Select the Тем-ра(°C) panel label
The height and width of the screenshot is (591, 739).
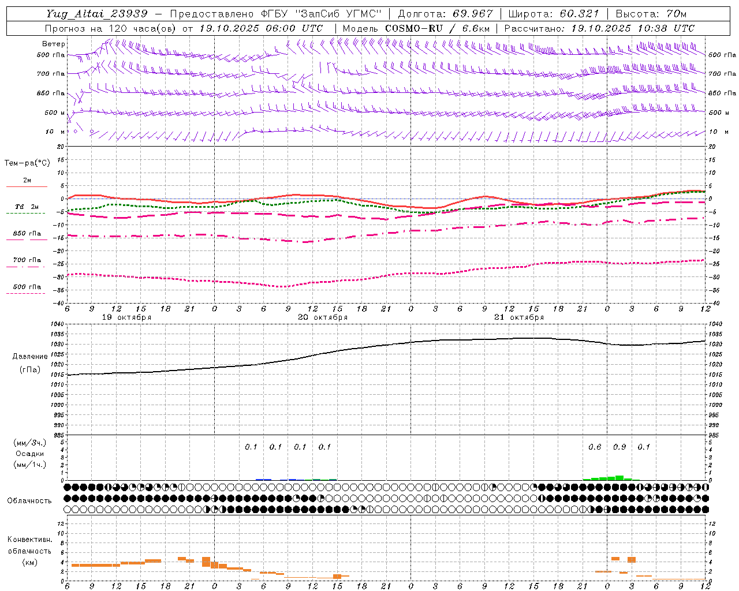[x=27, y=163]
